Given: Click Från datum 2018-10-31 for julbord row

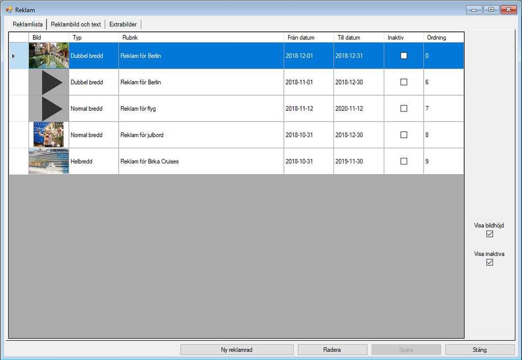Looking at the screenshot, I should (x=308, y=134).
